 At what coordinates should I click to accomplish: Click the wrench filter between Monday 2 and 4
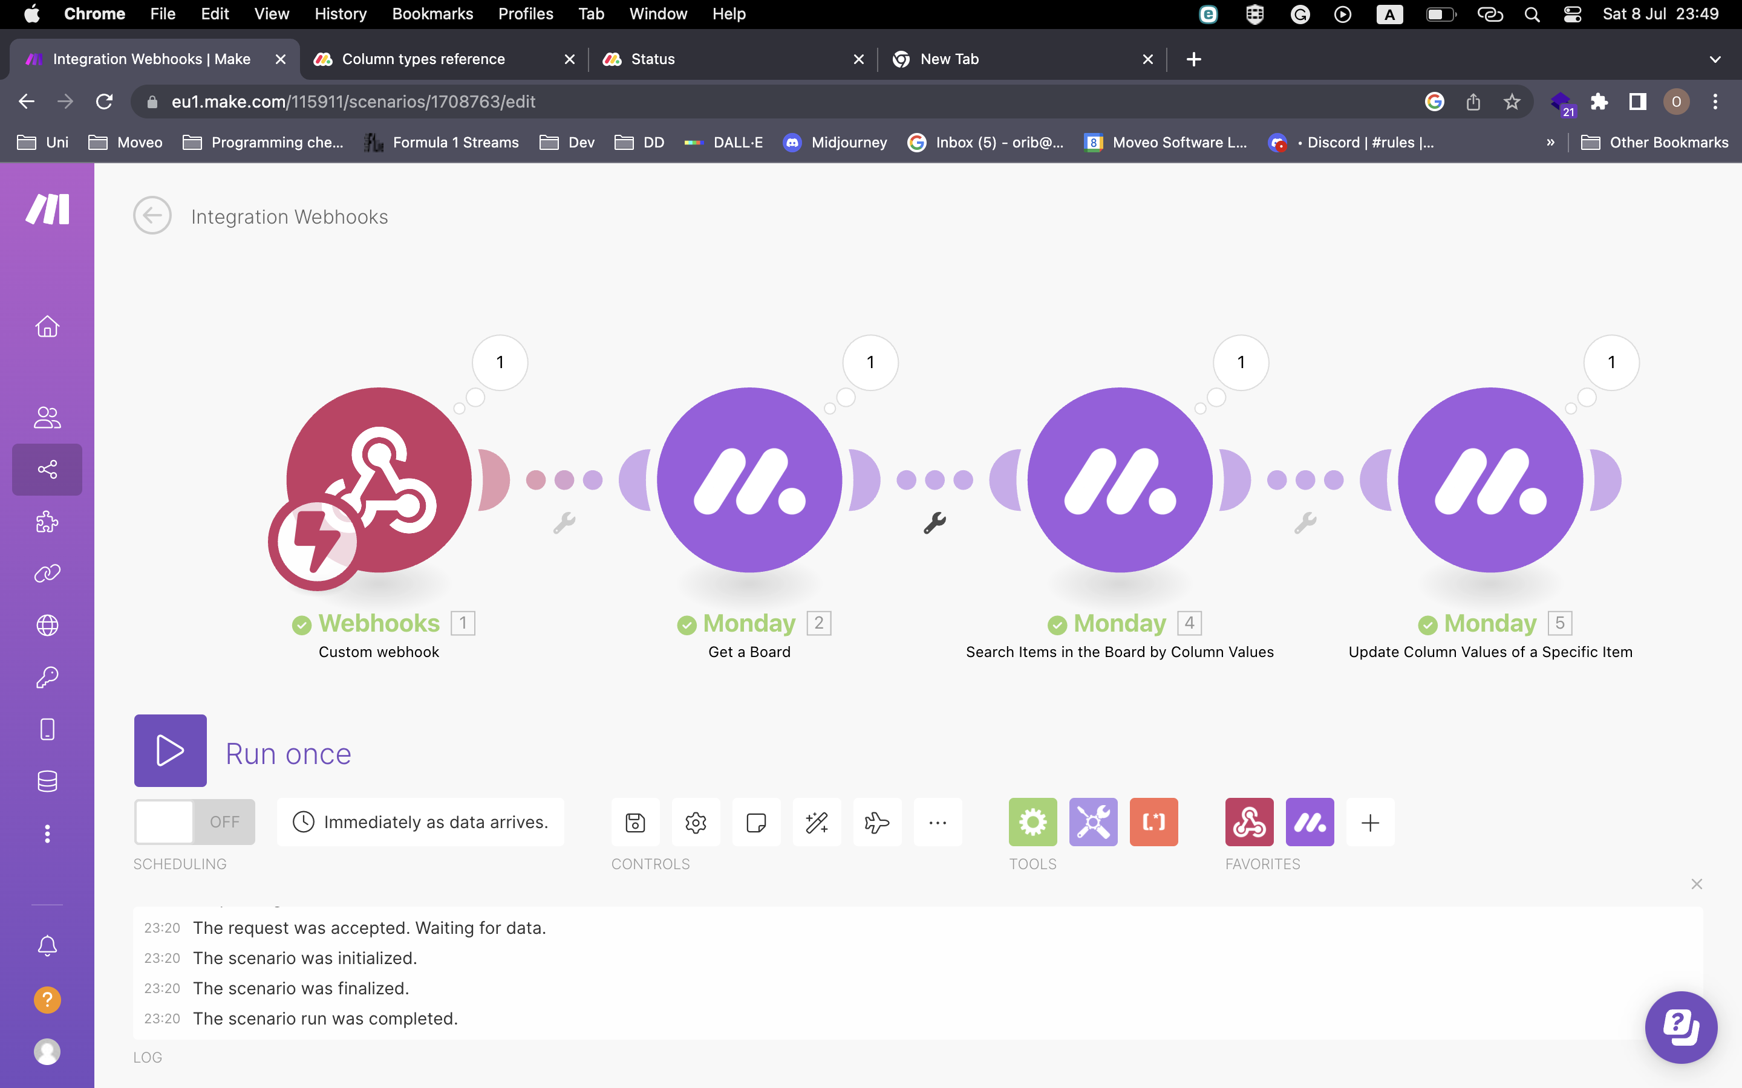coord(935,523)
